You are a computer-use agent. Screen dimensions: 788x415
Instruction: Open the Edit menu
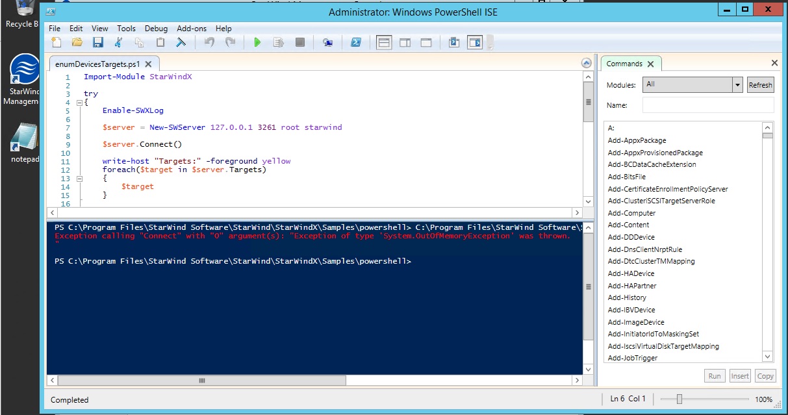point(76,29)
